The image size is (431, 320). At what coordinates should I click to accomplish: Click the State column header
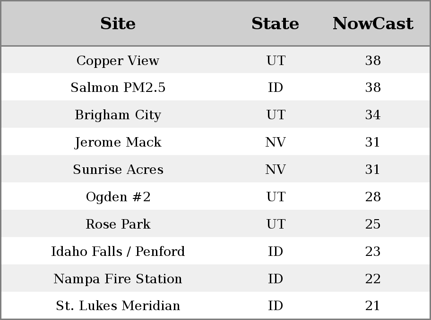click(275, 24)
